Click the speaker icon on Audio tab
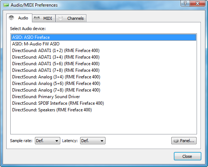The width and height of the screenshot is (208, 167). tap(11, 18)
